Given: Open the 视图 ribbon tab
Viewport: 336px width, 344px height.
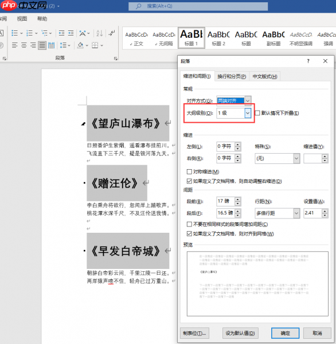Looking at the screenshot, I should (x=22, y=19).
